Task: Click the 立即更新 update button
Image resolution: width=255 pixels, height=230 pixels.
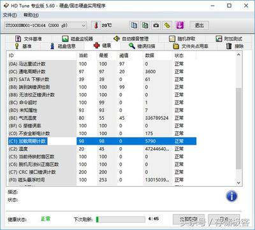Action: point(189,219)
